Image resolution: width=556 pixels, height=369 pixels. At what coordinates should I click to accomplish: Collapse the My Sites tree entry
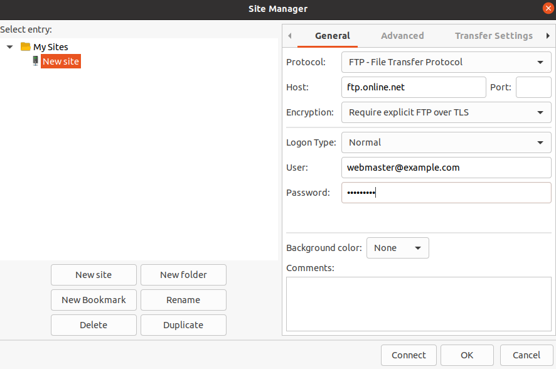click(x=9, y=46)
